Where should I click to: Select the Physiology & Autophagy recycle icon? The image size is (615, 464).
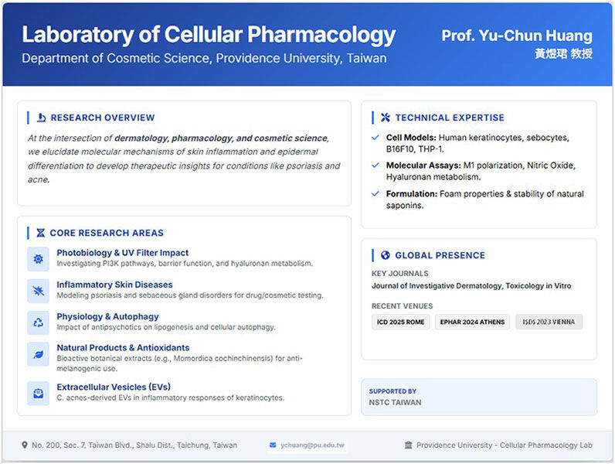[x=38, y=322]
